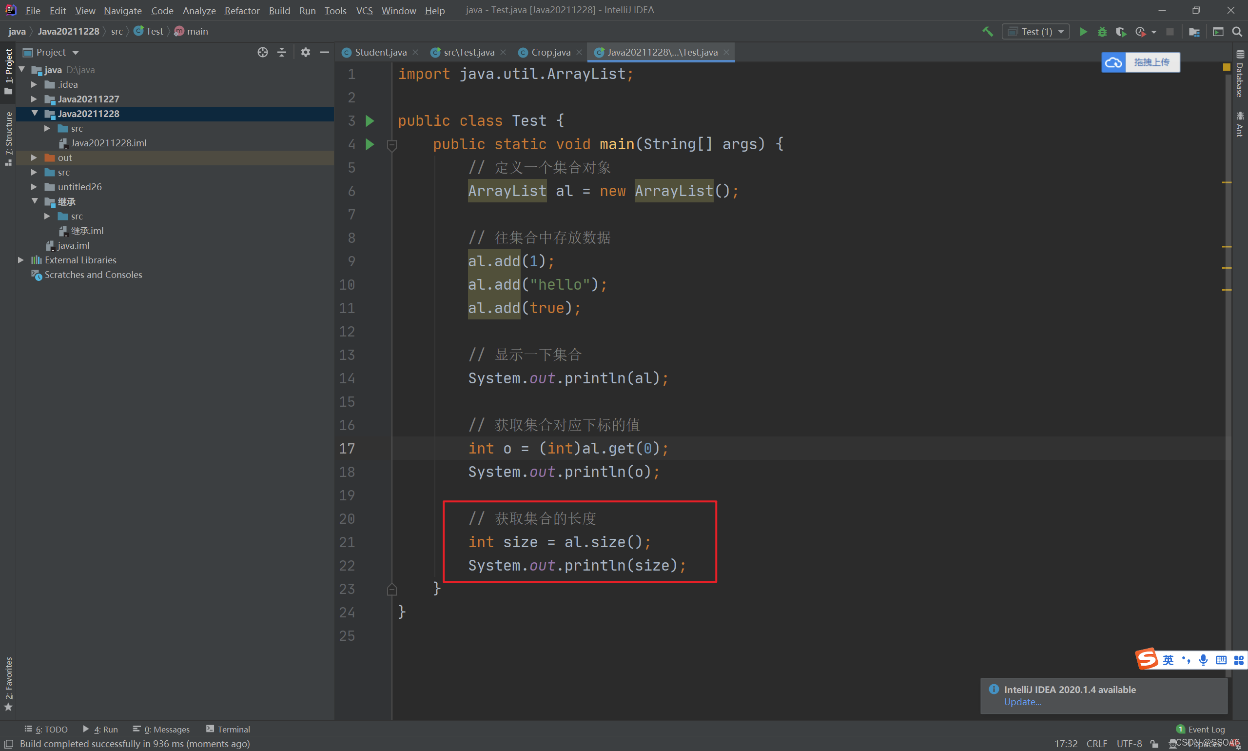The height and width of the screenshot is (751, 1248).
Task: Open the Run Anything toolbar icon
Action: coord(1218,32)
